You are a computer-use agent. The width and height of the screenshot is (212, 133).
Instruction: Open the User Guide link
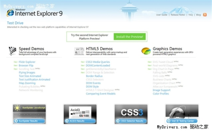tap(162, 15)
